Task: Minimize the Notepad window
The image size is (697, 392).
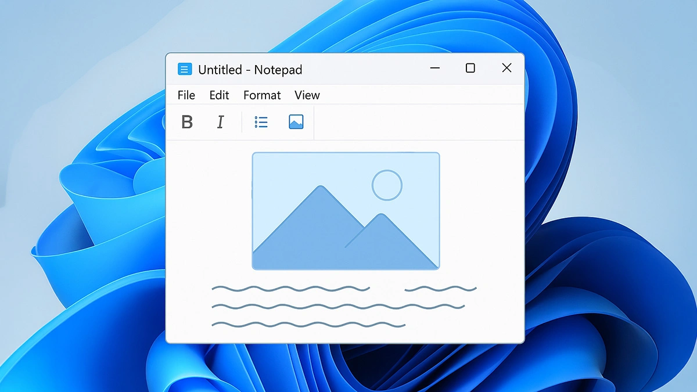Action: pos(435,69)
